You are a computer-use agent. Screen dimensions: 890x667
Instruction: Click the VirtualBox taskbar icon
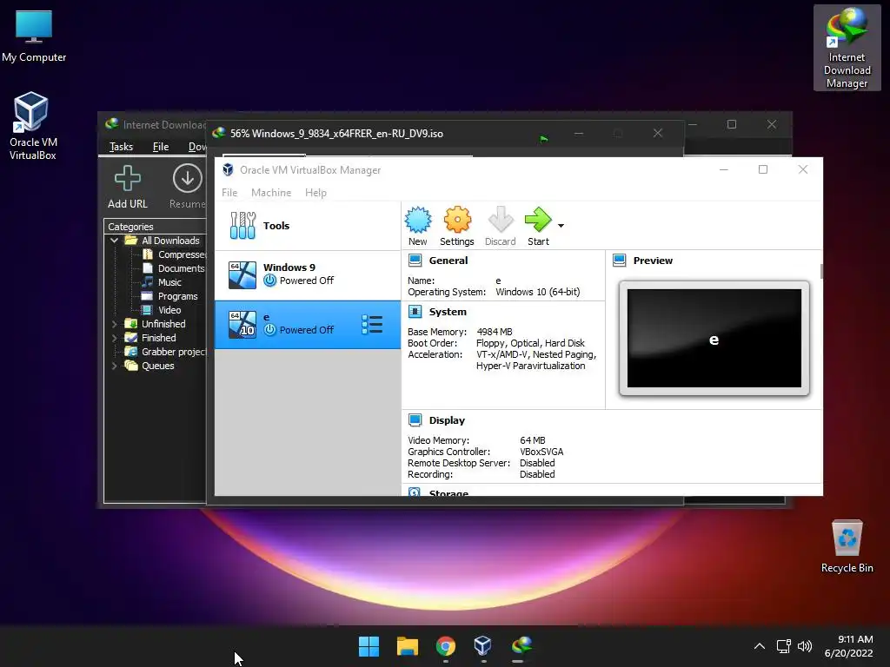point(483,646)
